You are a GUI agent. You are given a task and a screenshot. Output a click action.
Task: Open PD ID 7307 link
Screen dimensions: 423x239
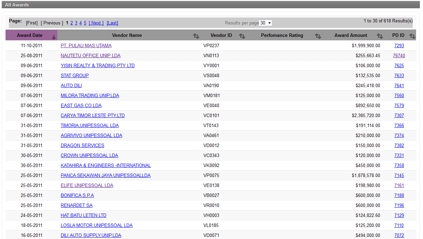pos(399,115)
